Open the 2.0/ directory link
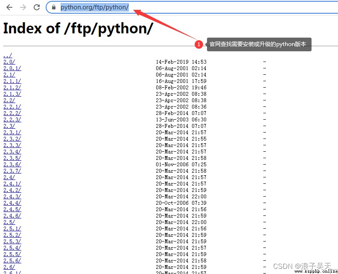 point(9,62)
